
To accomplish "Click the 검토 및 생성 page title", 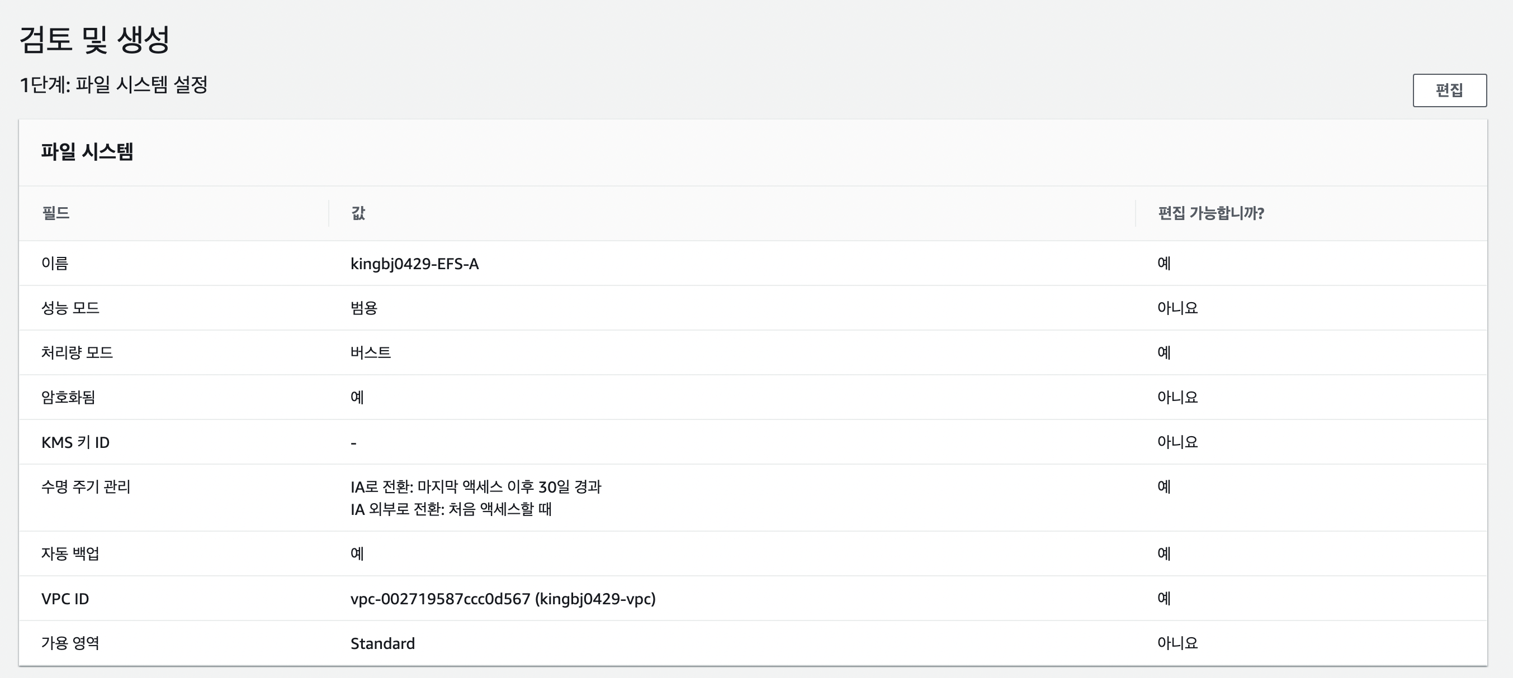I will [x=94, y=39].
